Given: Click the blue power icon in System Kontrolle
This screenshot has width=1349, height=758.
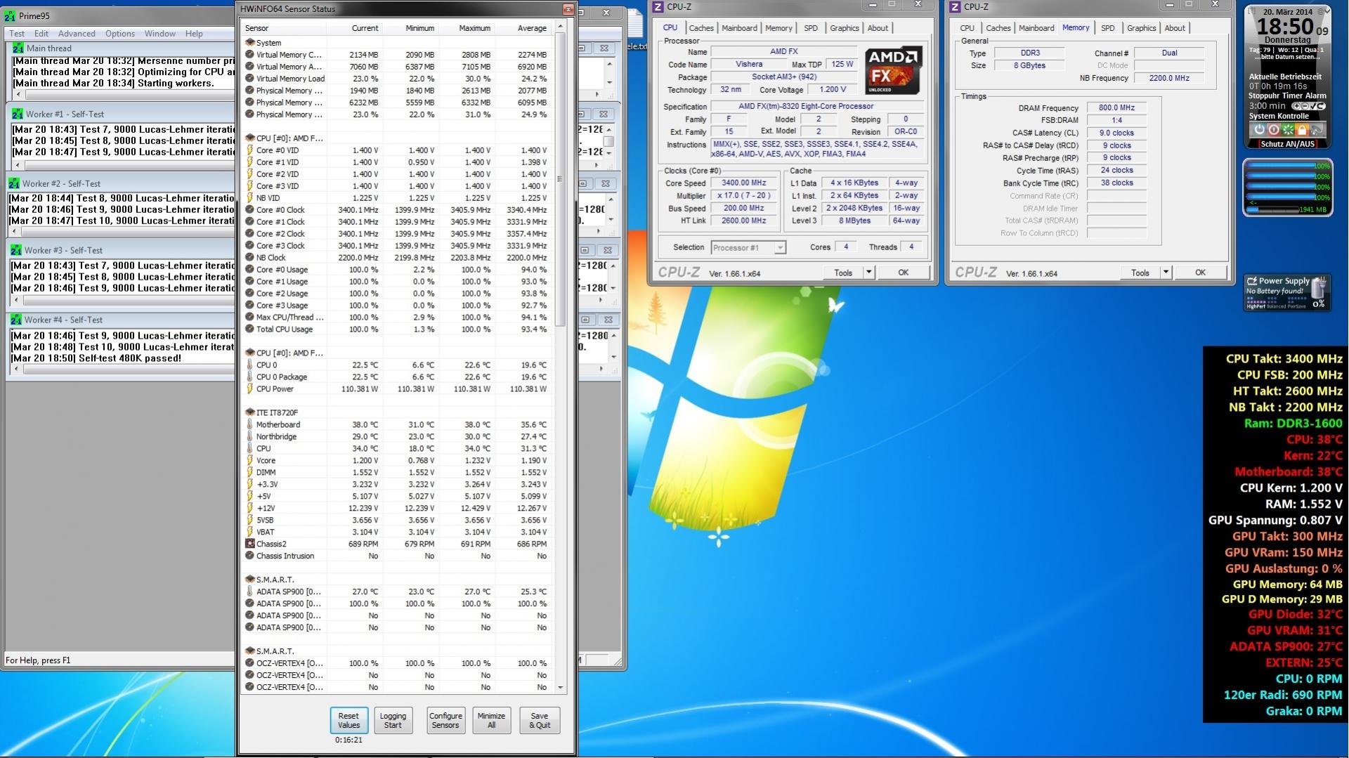Looking at the screenshot, I should point(1260,130).
